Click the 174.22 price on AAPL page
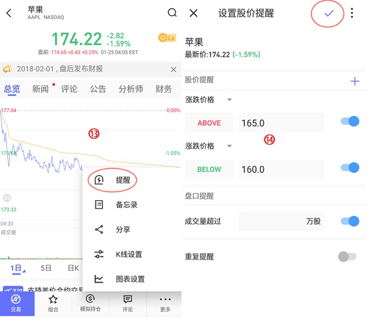 77,39
